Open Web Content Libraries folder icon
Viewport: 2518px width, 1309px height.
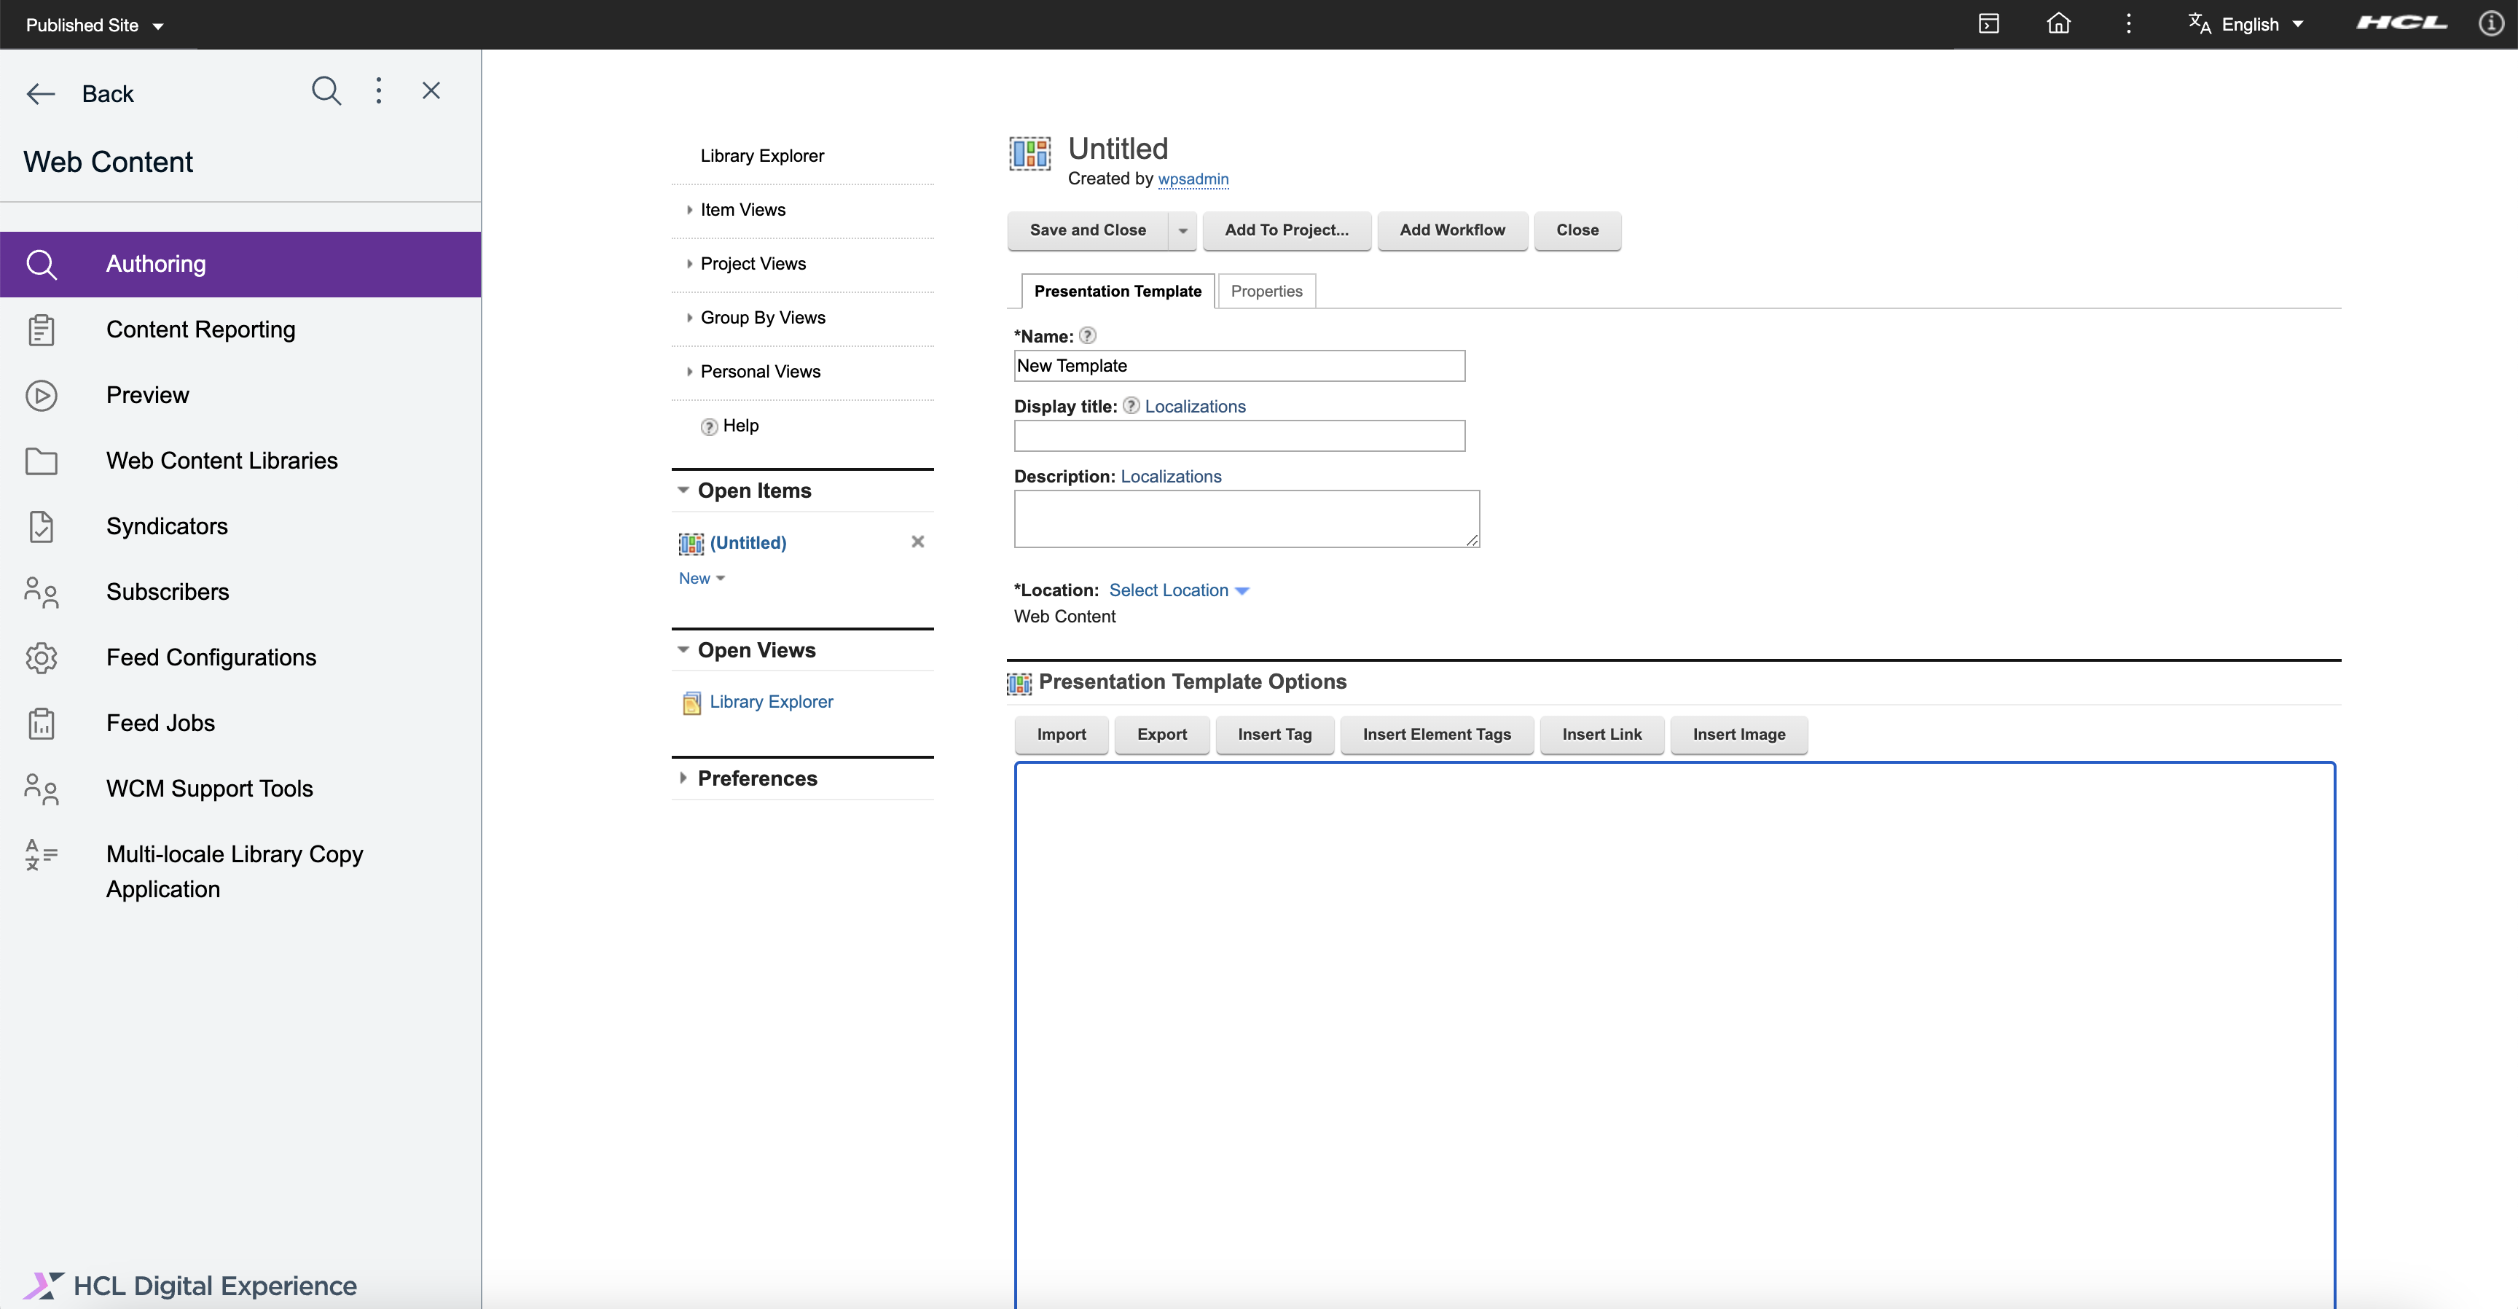(x=41, y=461)
